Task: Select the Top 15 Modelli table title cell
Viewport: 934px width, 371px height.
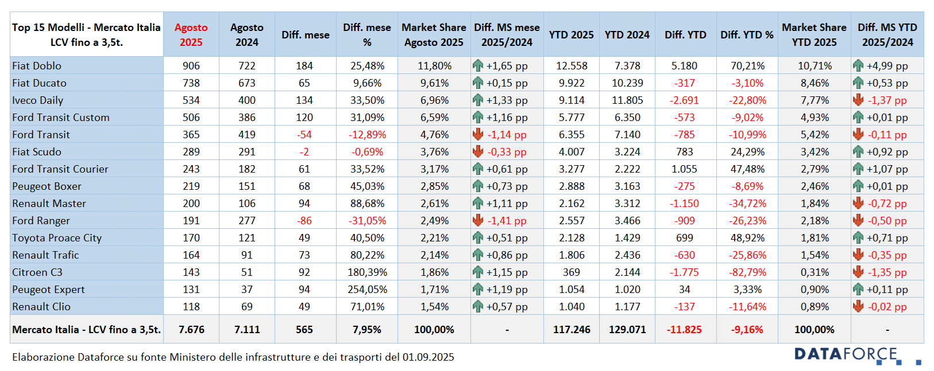Action: coord(86,34)
